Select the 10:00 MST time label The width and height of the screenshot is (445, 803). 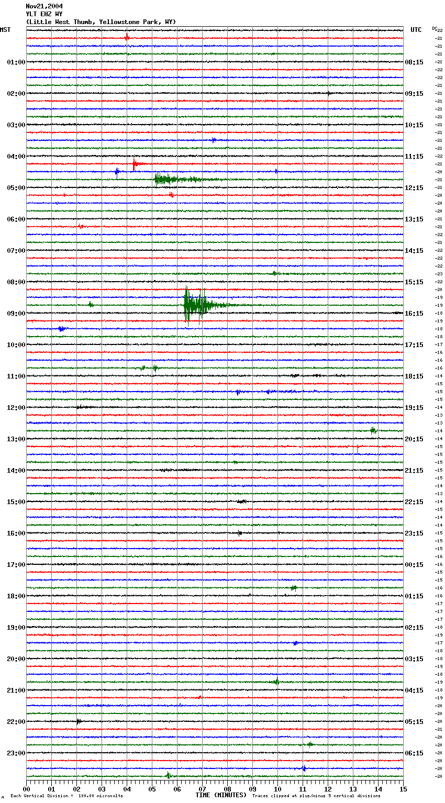16,345
